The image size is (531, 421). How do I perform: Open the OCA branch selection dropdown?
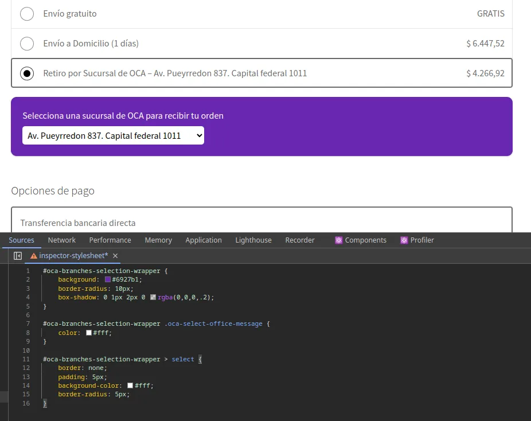(x=112, y=135)
